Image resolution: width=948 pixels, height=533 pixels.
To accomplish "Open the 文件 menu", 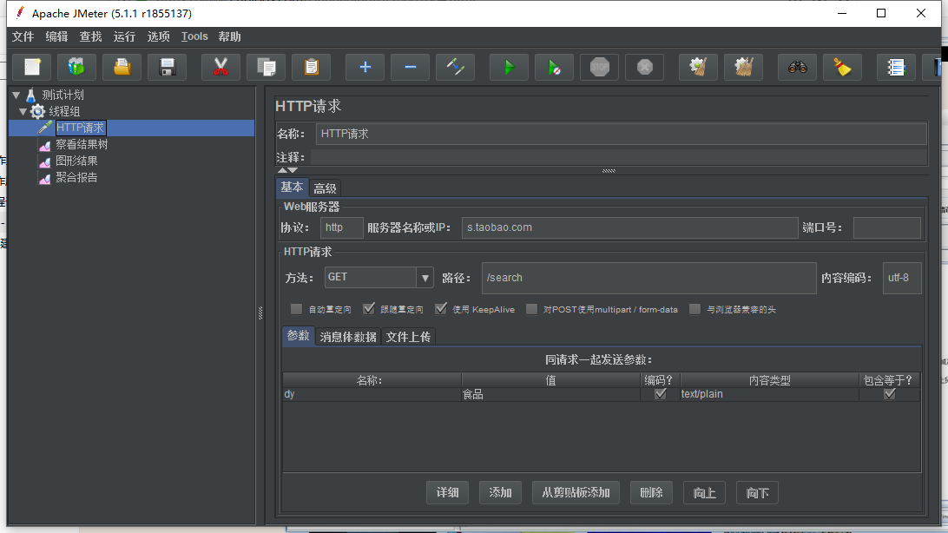I will tap(23, 36).
